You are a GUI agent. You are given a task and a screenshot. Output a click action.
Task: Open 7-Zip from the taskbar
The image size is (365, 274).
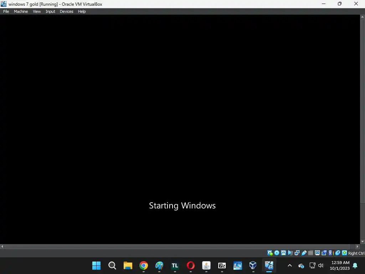coord(222,265)
